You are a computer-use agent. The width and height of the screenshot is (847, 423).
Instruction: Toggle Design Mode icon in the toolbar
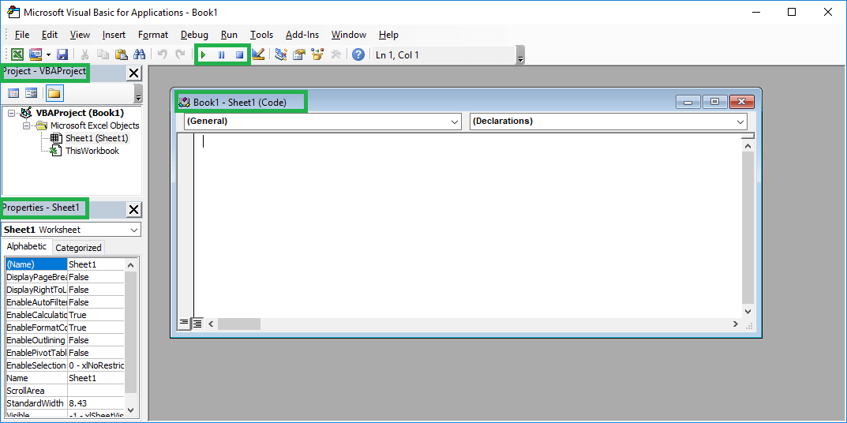(x=258, y=54)
